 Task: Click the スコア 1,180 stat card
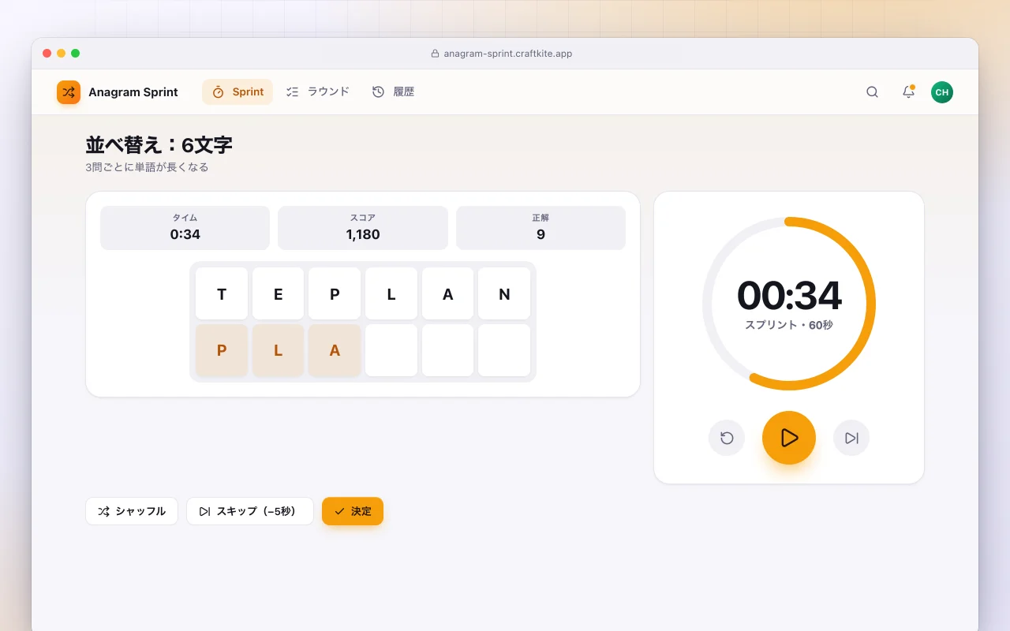pyautogui.click(x=363, y=228)
